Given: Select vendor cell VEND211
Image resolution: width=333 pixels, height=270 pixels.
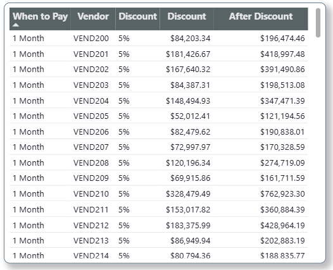Looking at the screenshot, I should click(91, 209).
